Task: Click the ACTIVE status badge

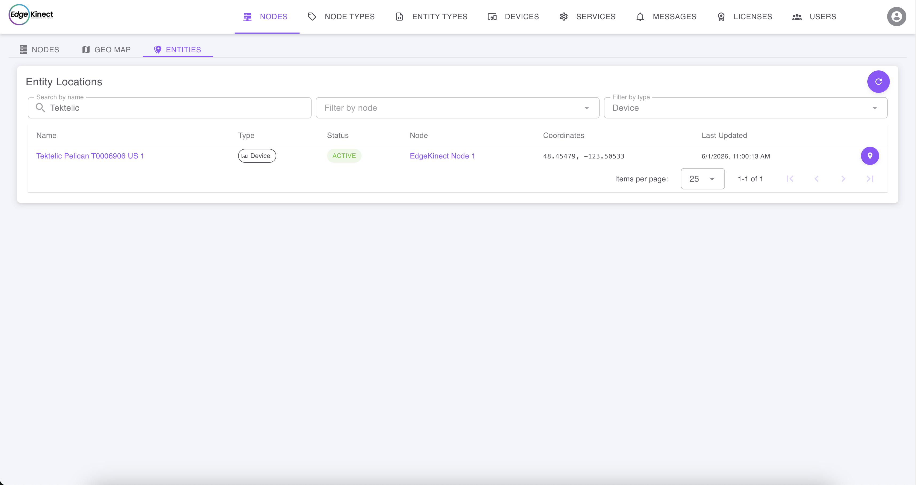Action: [x=344, y=156]
